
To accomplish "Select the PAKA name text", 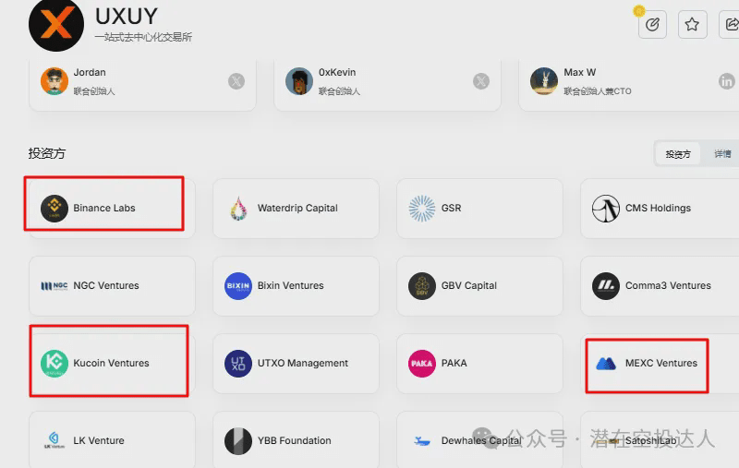I will (x=454, y=364).
